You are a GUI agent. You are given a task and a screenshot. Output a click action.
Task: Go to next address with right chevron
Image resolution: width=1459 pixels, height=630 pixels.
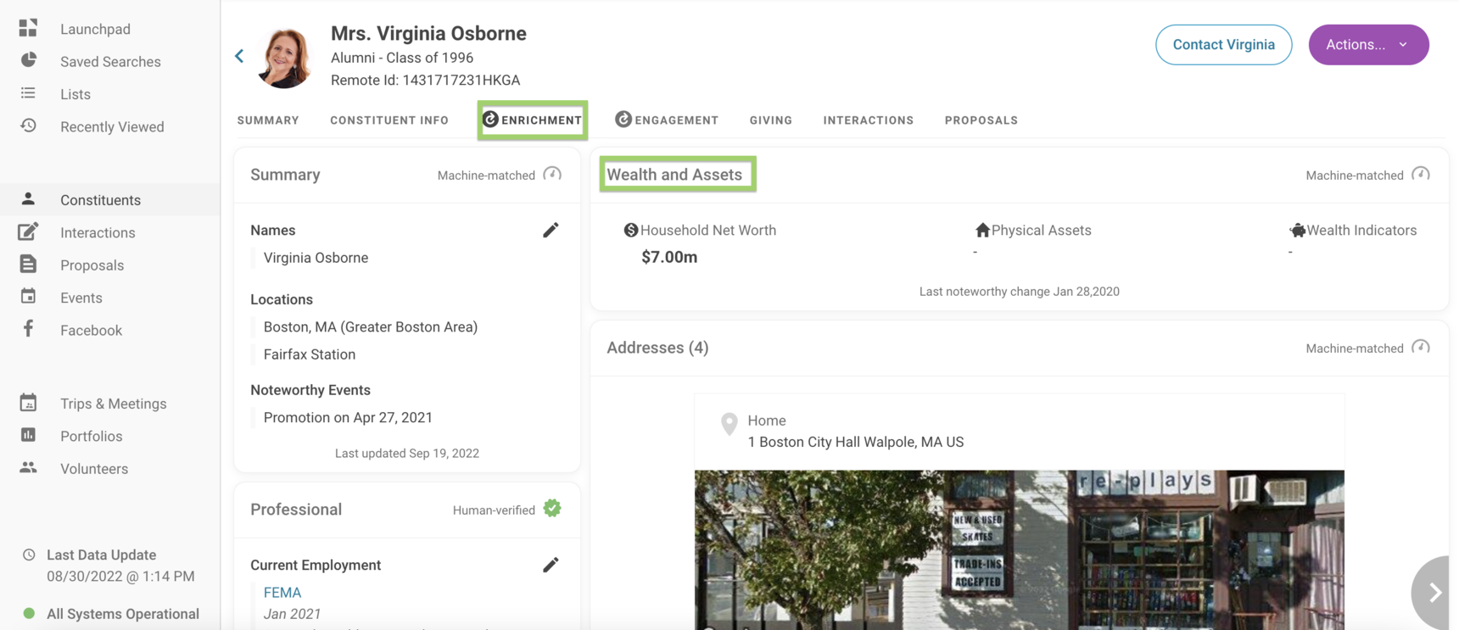[1434, 592]
